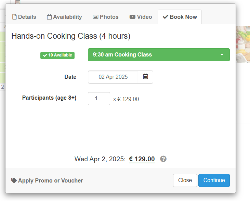Switch to the Availability tab

(x=64, y=17)
